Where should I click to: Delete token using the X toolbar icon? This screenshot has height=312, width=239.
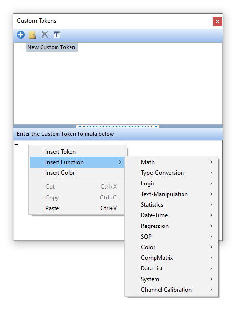pyautogui.click(x=45, y=35)
